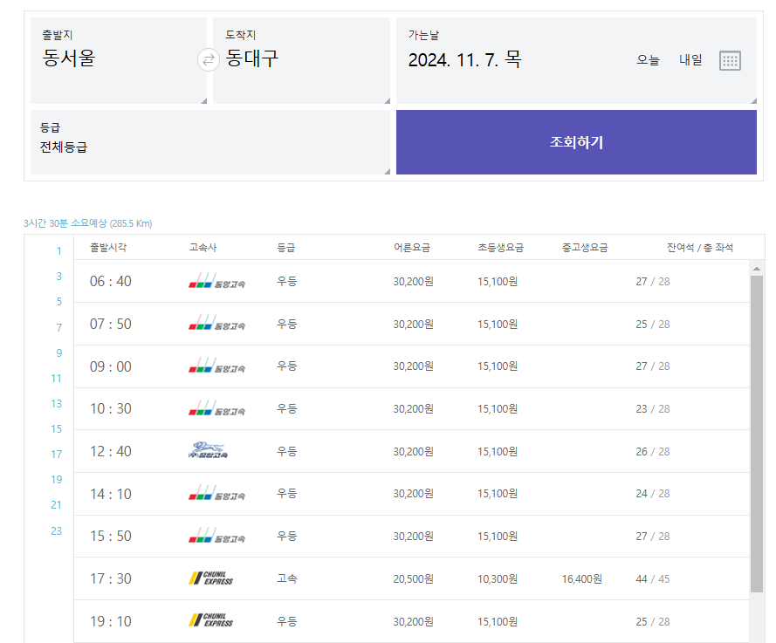Select the 09 : 00 departure time
776x643 pixels.
110,366
